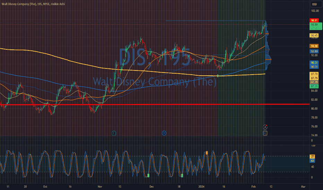Click the green moving-average crossover marker on the yellow line
This screenshot has width=323, height=190.
click(x=218, y=76)
